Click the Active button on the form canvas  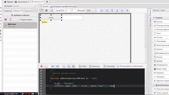click(x=51, y=18)
